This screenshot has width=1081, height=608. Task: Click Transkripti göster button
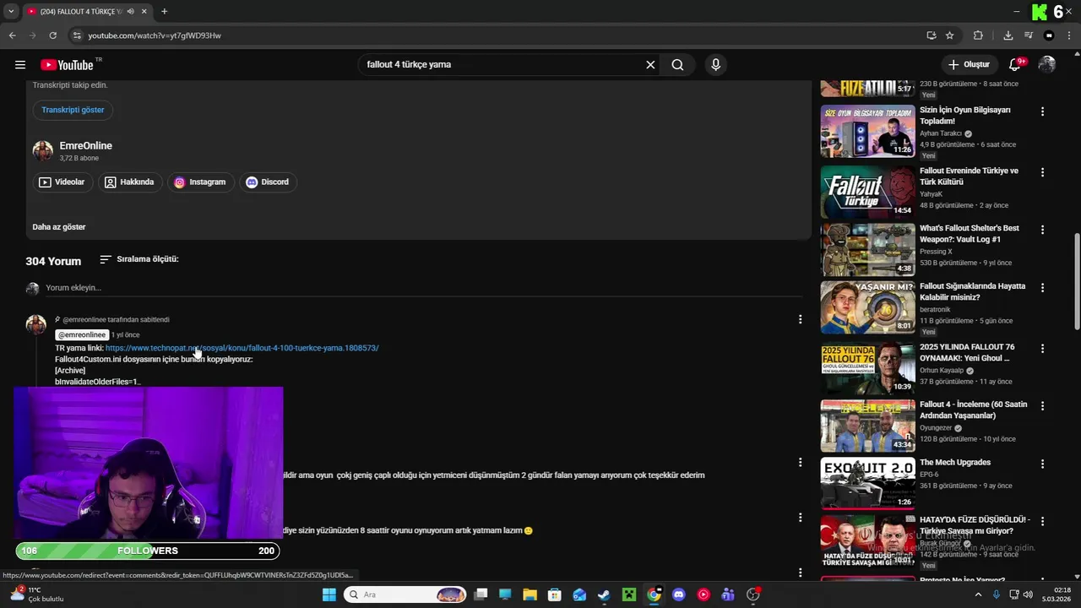(73, 110)
